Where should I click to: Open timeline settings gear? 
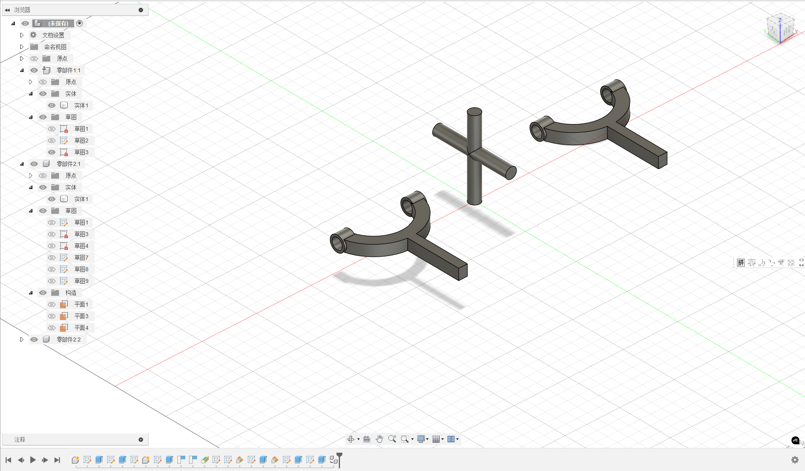click(795, 460)
